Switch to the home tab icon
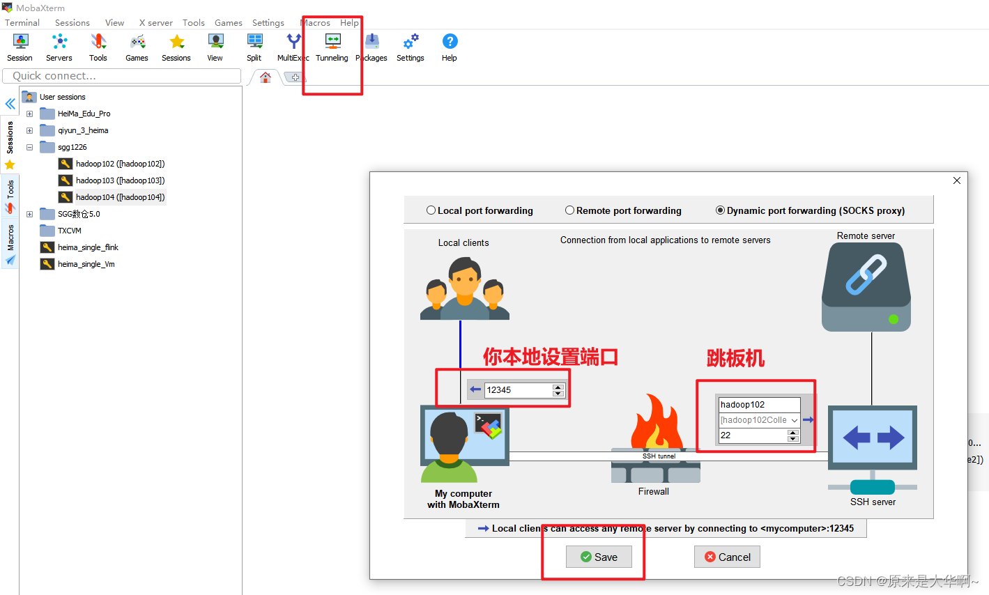 (266, 77)
